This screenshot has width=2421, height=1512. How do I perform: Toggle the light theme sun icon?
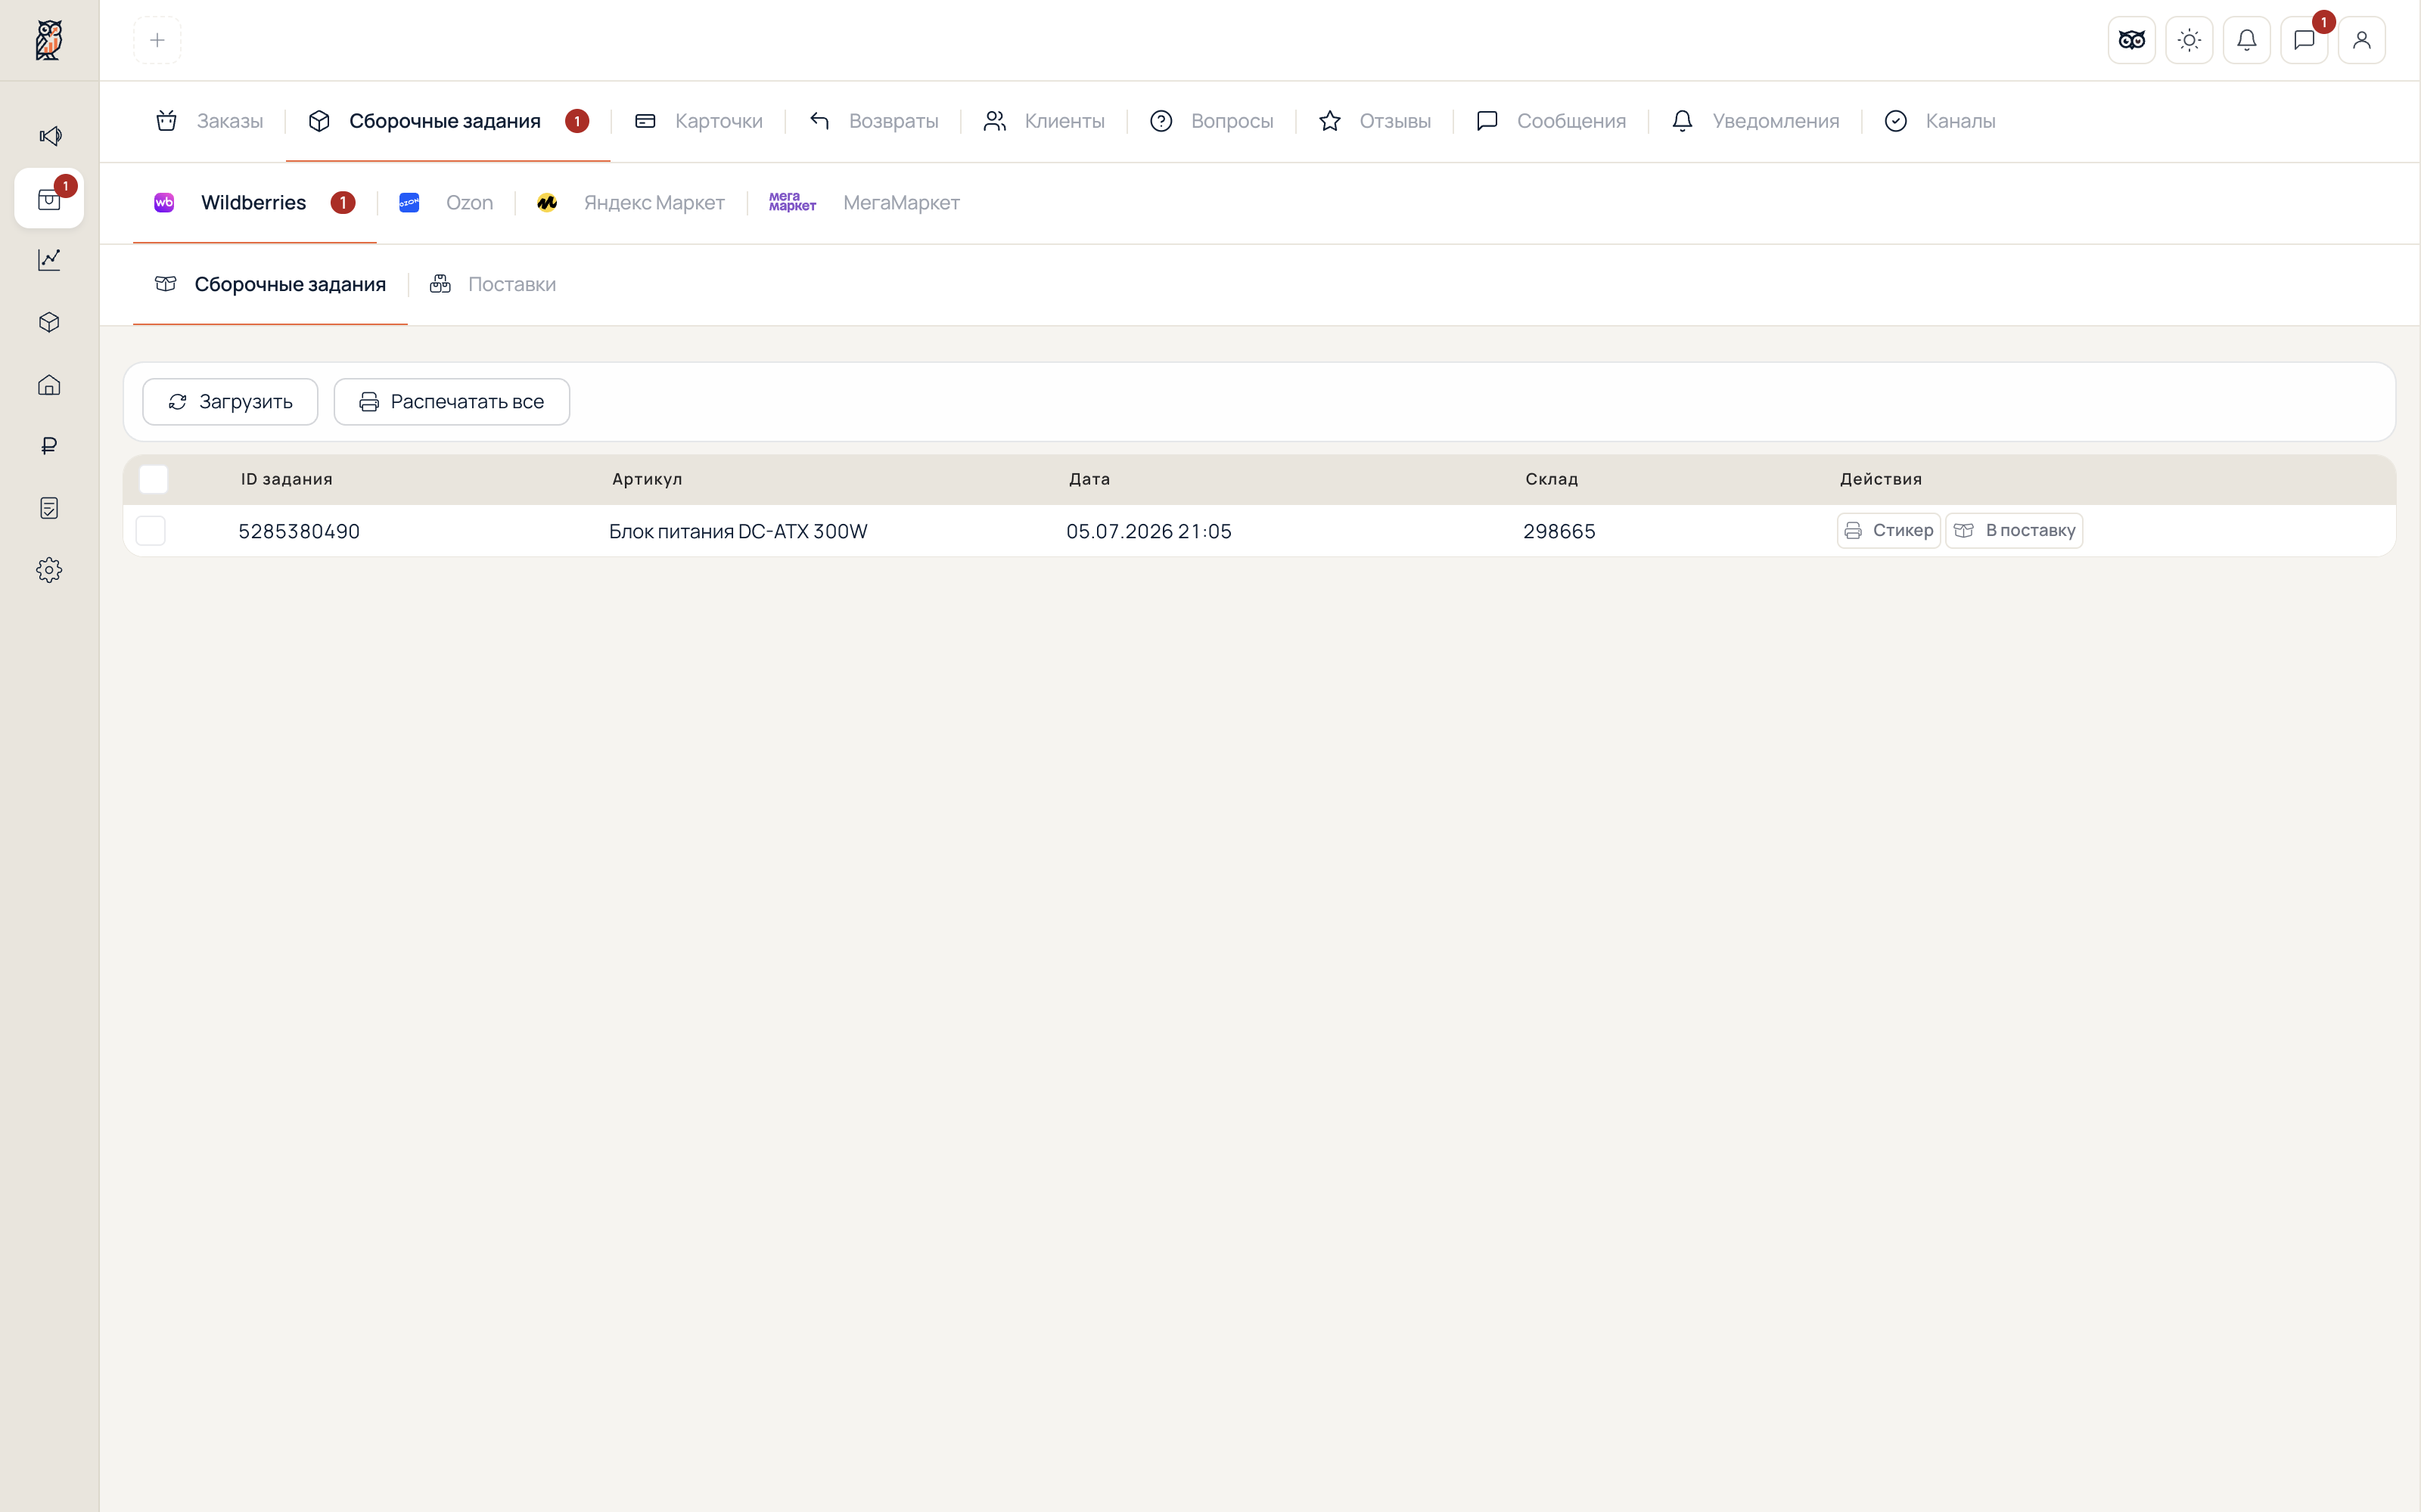tap(2189, 40)
